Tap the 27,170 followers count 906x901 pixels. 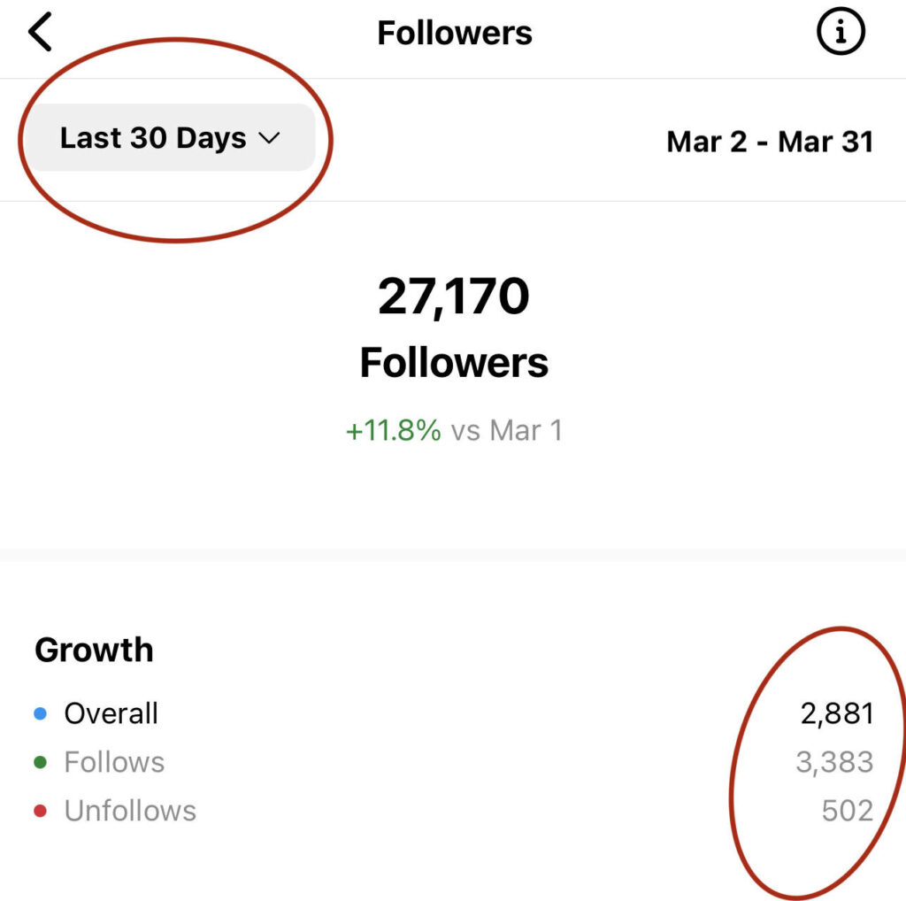(454, 296)
